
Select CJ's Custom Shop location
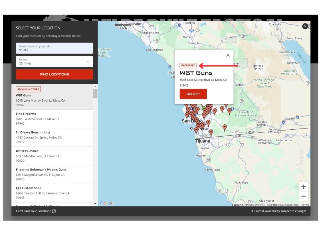point(52,193)
